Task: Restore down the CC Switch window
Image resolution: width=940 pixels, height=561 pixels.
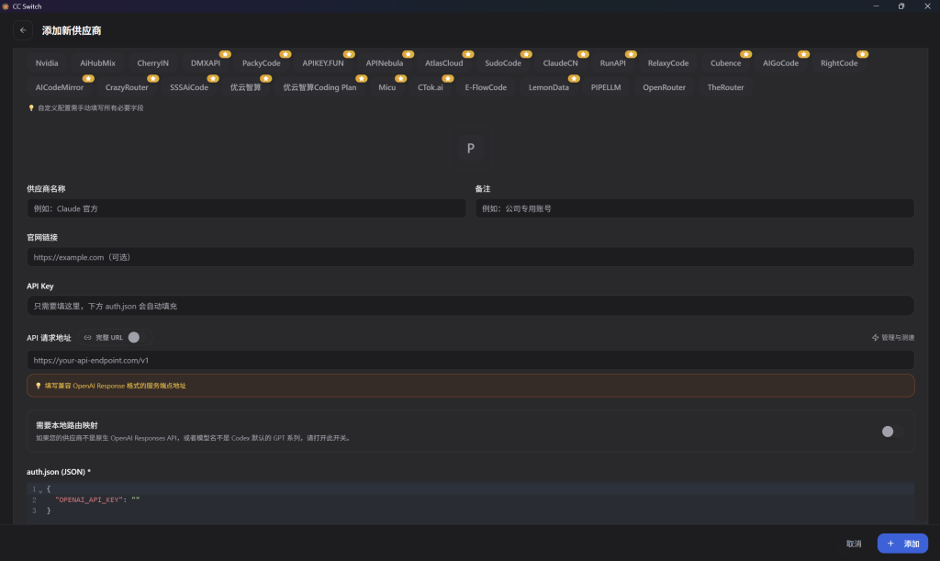Action: click(901, 6)
